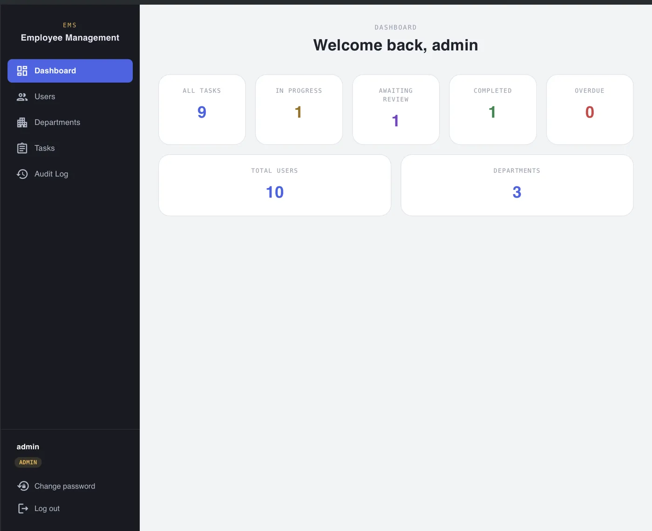The width and height of the screenshot is (652, 531).
Task: Click the Tasks clipboard icon
Action: tap(22, 148)
